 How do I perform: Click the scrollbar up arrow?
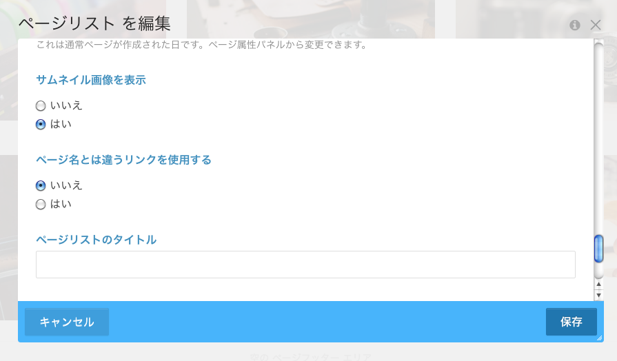pos(598,284)
